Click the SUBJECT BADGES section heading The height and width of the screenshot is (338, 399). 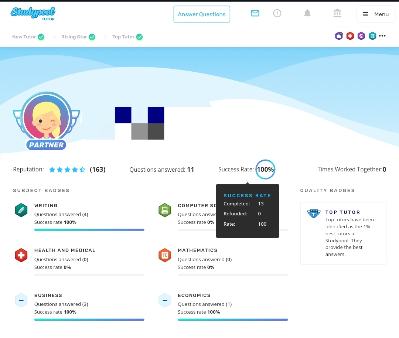coord(41,190)
